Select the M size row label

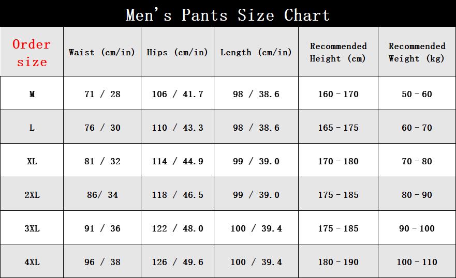point(32,94)
